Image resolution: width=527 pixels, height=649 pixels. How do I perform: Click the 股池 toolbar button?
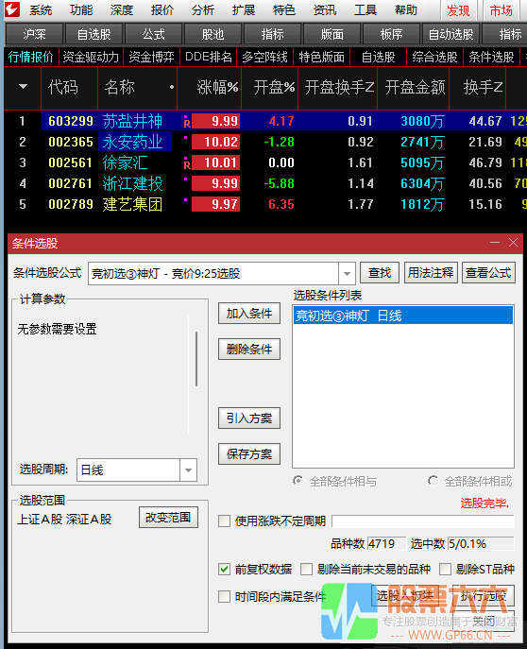(x=213, y=34)
